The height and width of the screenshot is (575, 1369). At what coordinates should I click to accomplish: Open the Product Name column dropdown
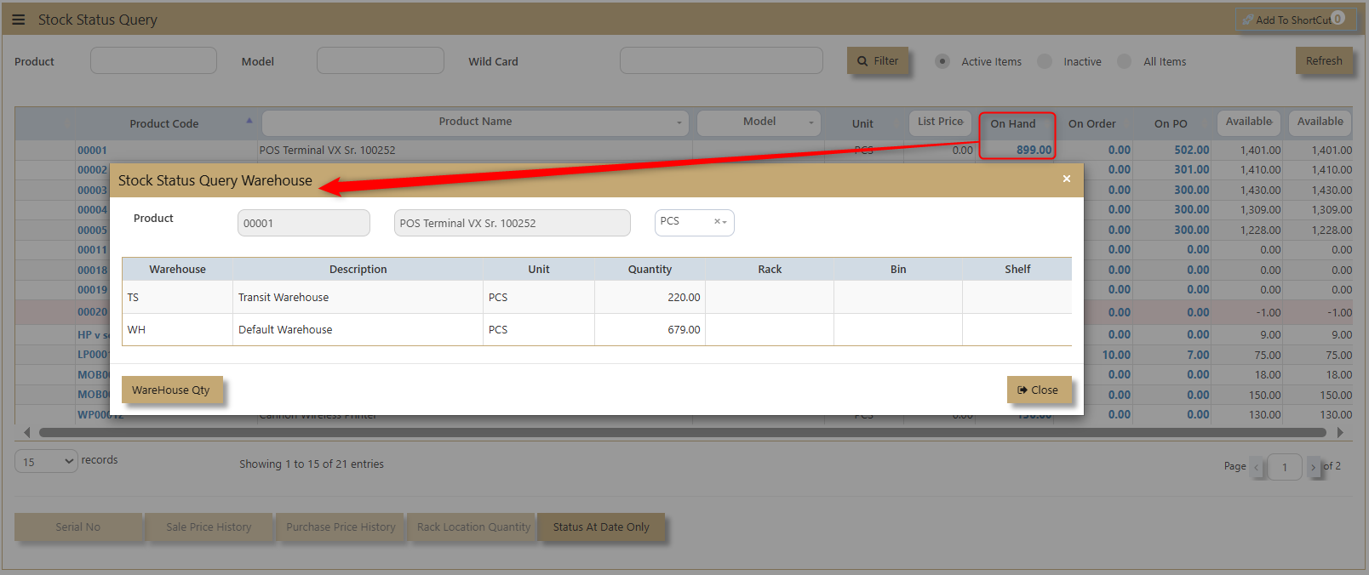[x=679, y=122]
